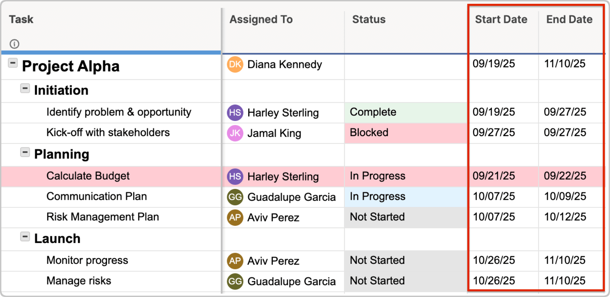Click Jamal King's JK avatar icon

point(235,133)
